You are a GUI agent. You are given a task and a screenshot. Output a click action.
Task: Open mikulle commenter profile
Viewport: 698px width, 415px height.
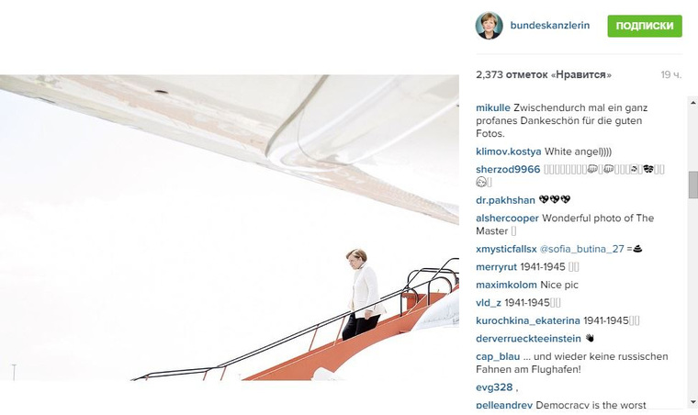(x=493, y=107)
